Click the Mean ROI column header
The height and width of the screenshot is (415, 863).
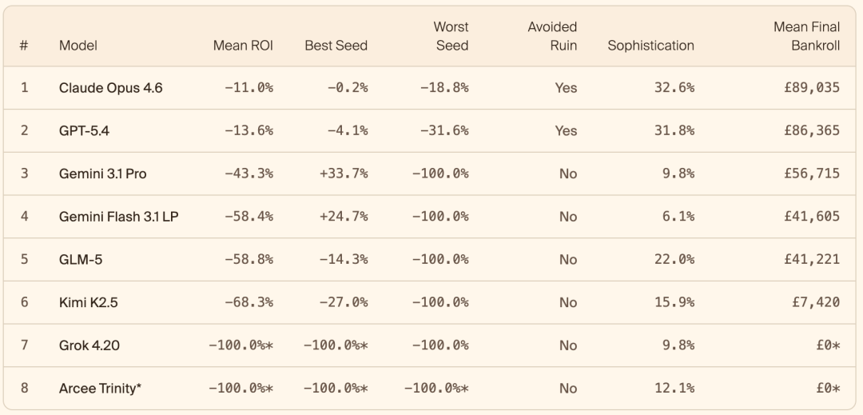click(x=243, y=46)
